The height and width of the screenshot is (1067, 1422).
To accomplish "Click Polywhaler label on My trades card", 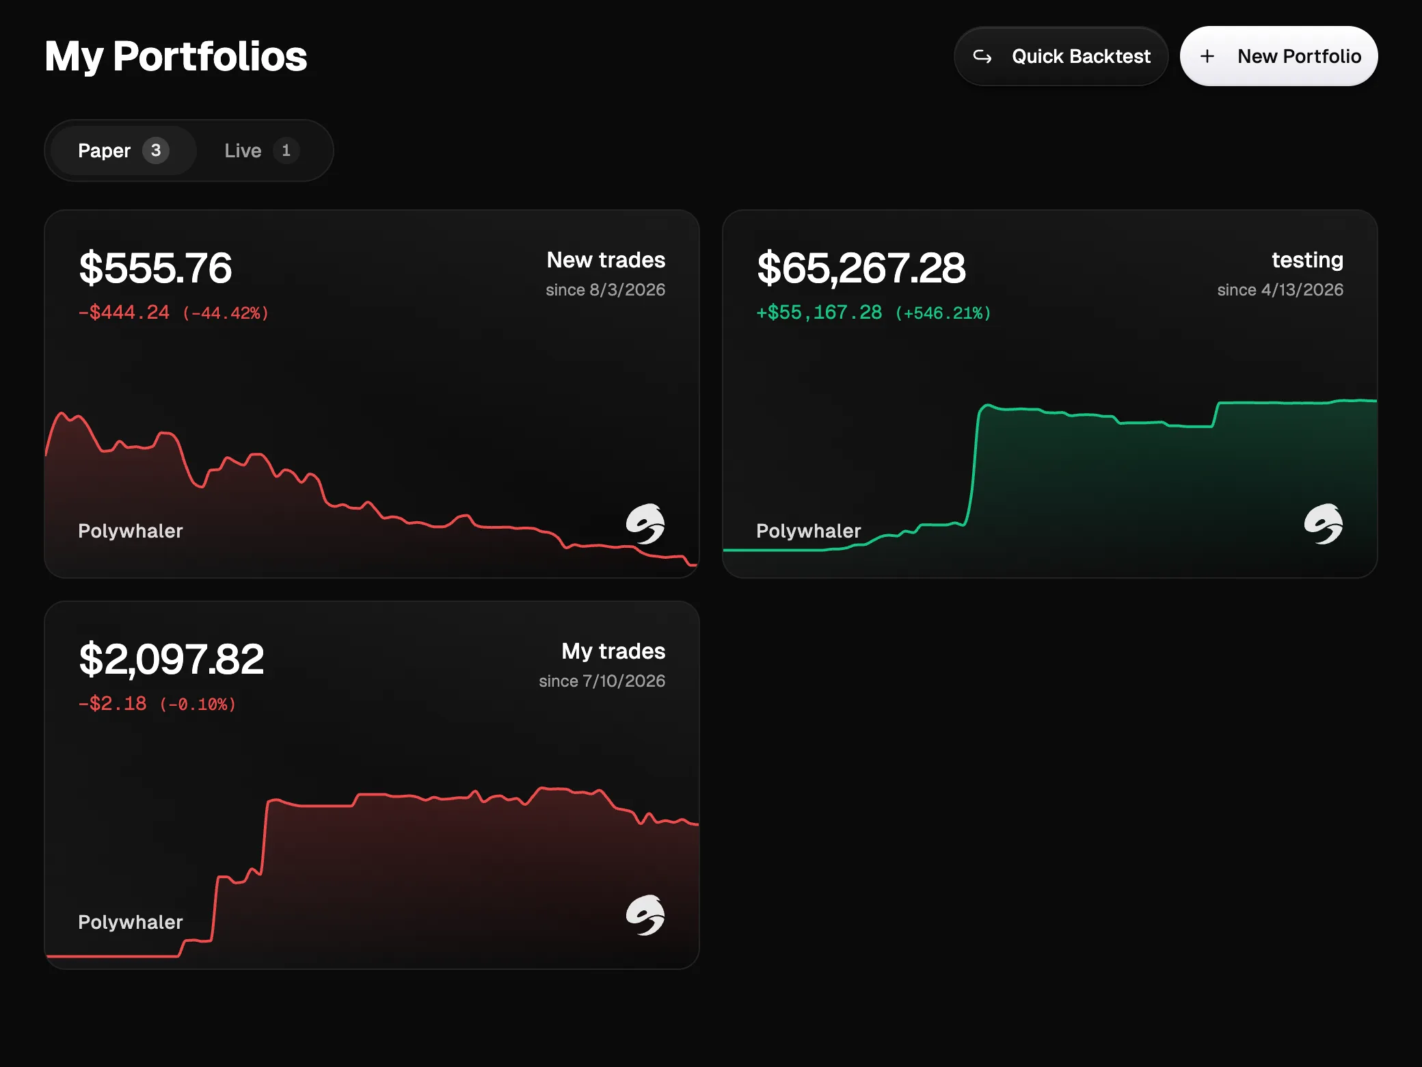I will [131, 922].
